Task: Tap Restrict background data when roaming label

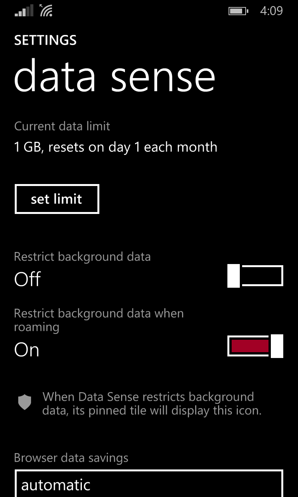Action: coord(99,320)
